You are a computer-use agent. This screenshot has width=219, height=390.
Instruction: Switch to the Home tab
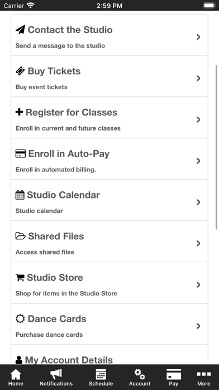coord(16,378)
